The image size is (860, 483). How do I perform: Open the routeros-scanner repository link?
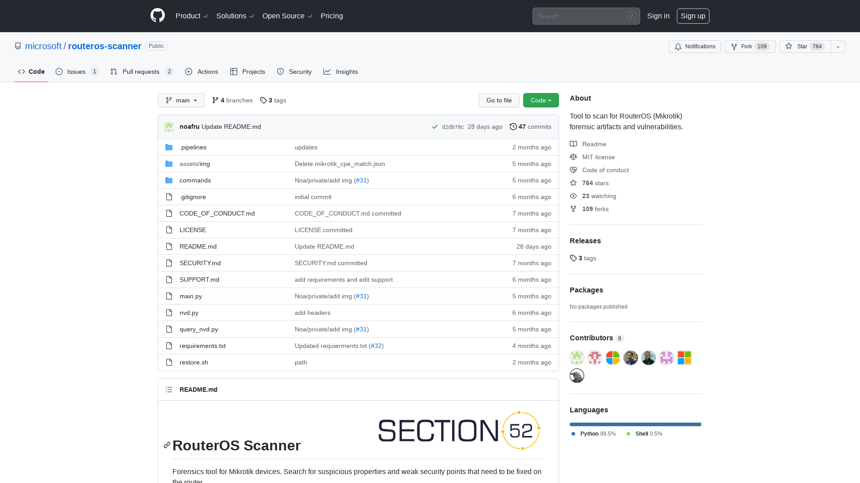tap(105, 46)
